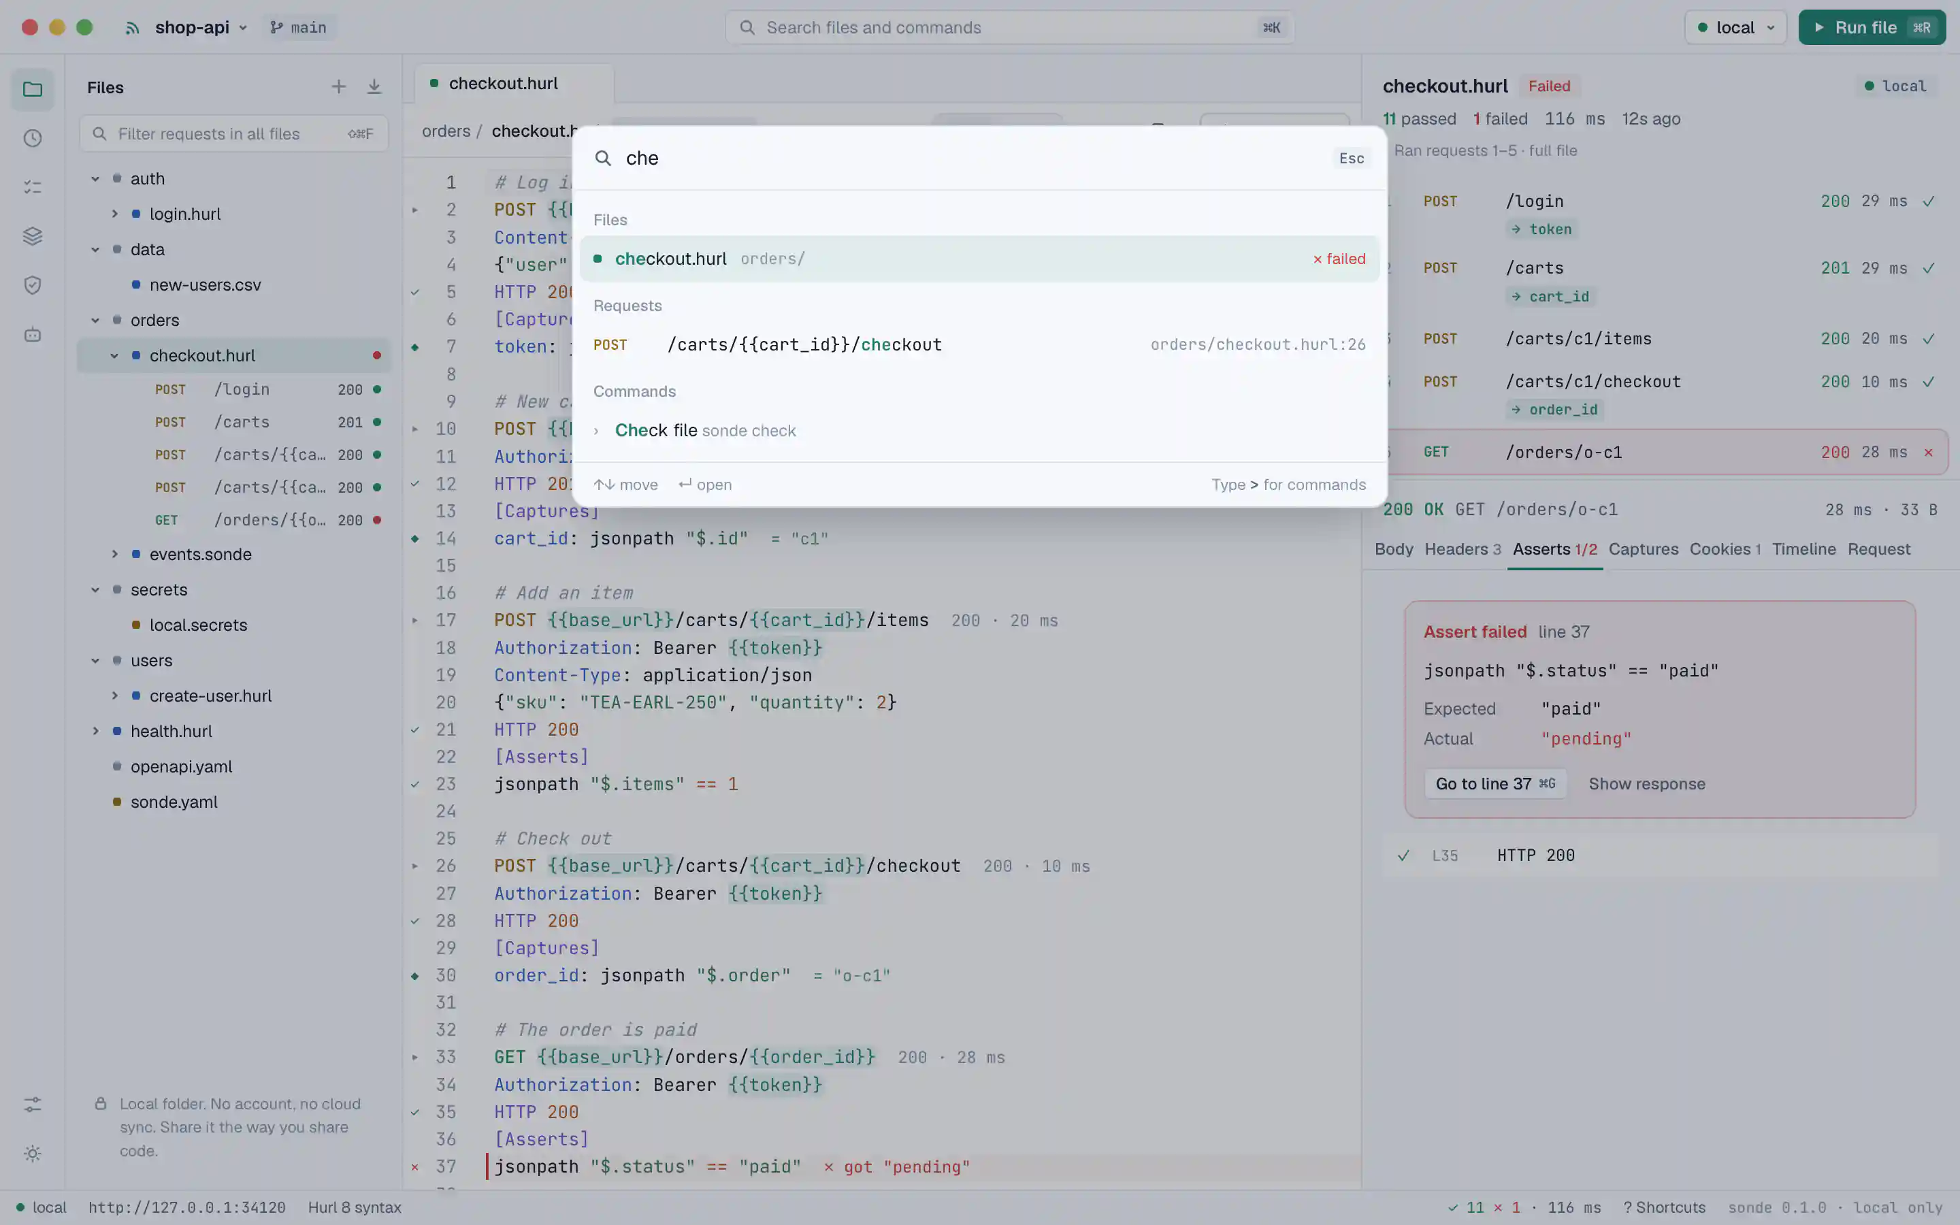Viewport: 1960px width, 1225px height.
Task: Select POST /carts checkout request result
Action: coord(979,344)
